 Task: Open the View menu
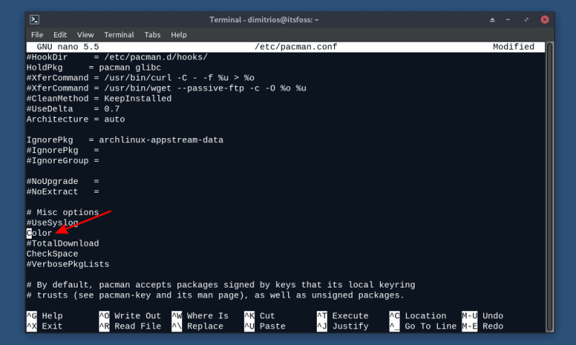[86, 34]
